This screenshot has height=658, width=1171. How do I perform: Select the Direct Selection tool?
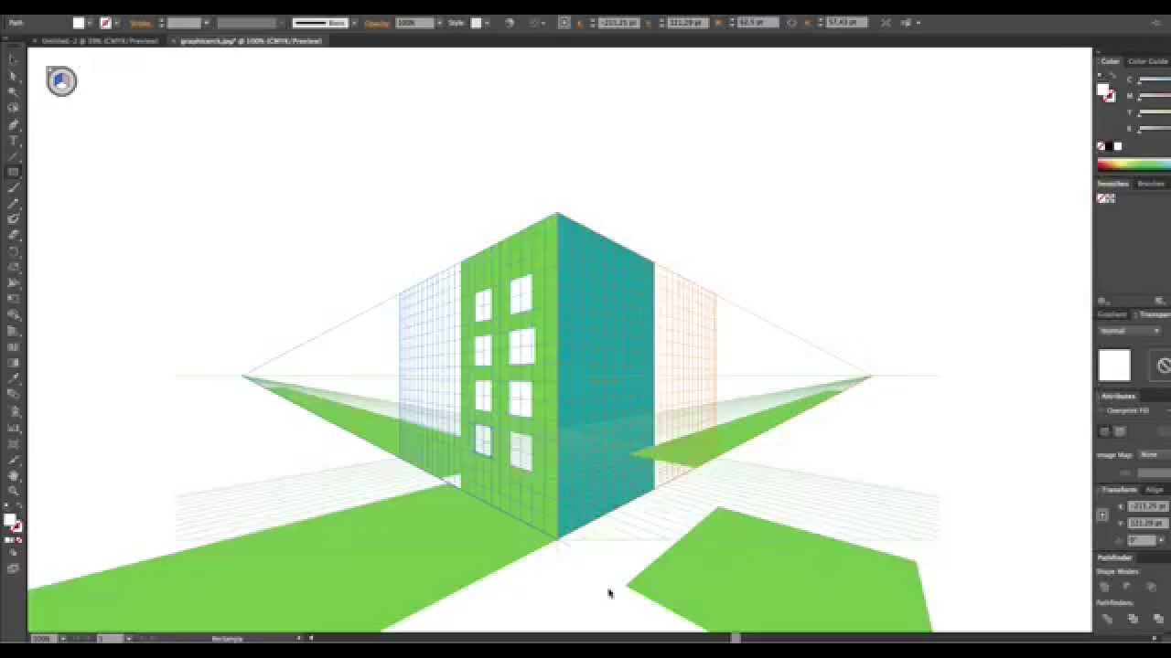tap(13, 76)
